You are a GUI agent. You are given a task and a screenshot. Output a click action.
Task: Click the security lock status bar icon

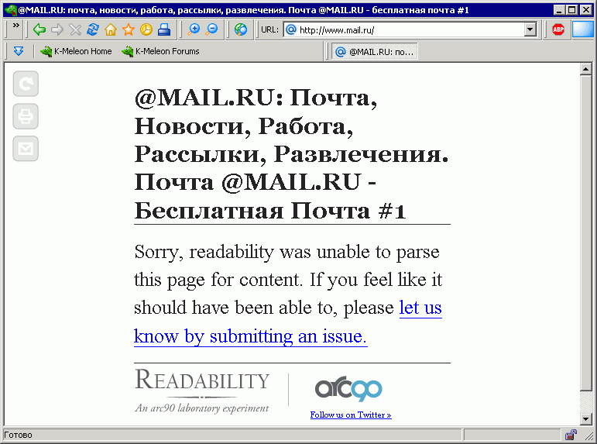[x=571, y=435]
